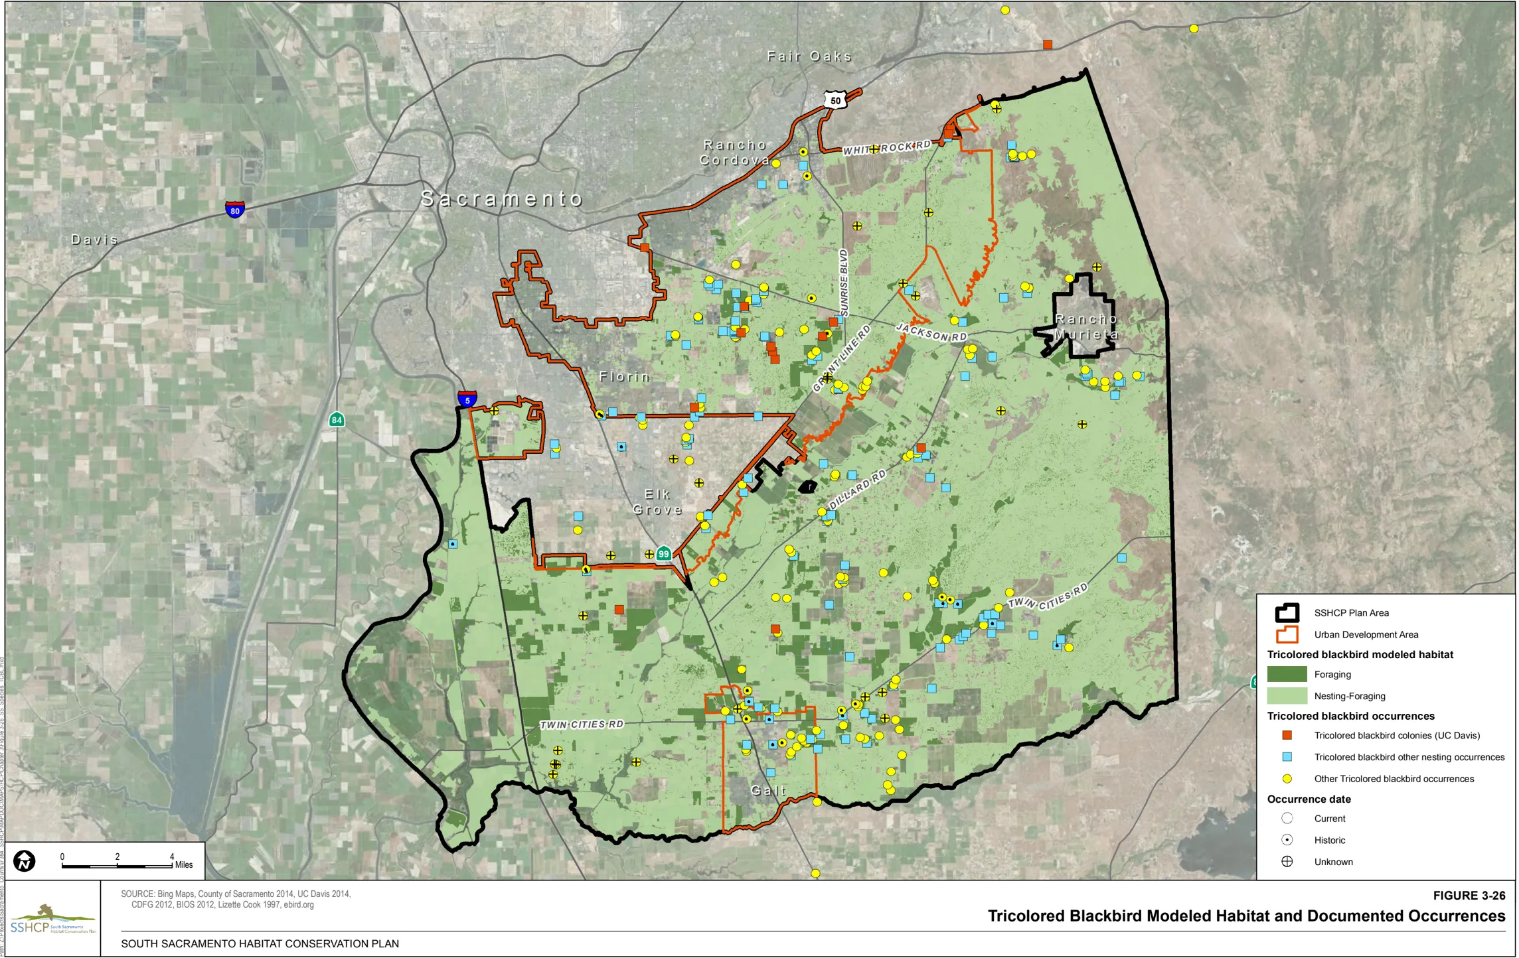Screen dimensions: 1519x958
Task: Click the north arrow compass icon
Action: point(25,861)
